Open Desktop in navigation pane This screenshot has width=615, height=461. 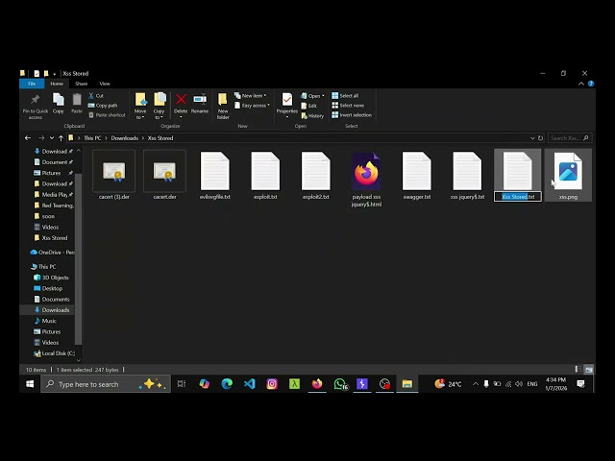48,288
